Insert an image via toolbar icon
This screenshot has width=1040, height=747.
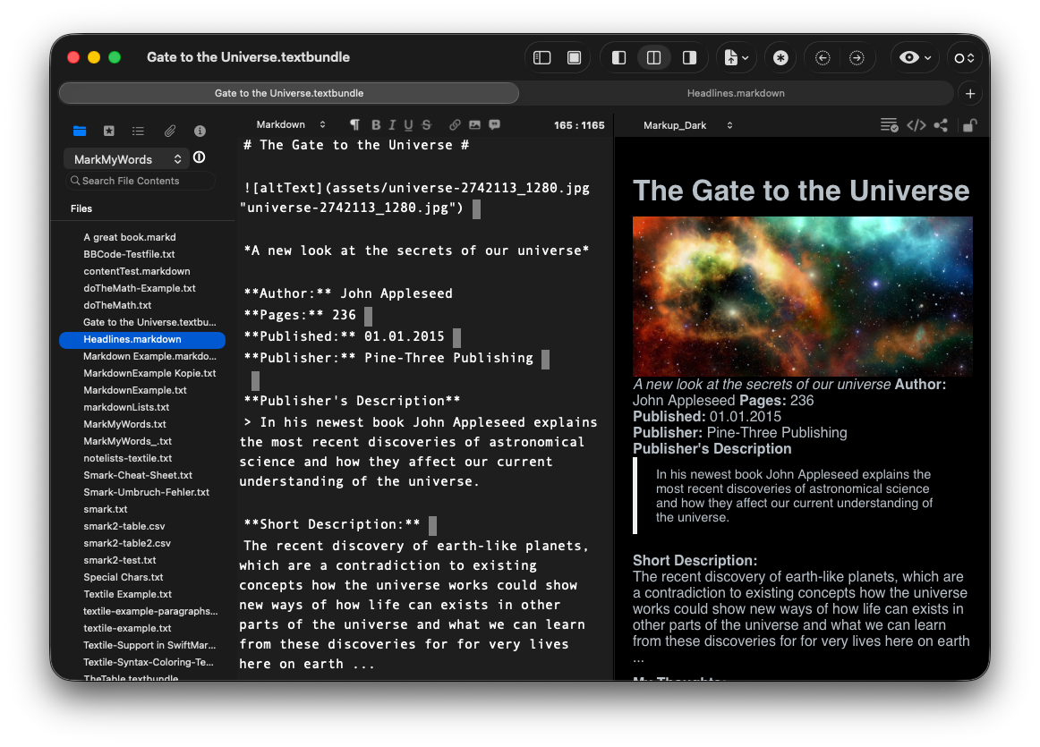tap(474, 125)
